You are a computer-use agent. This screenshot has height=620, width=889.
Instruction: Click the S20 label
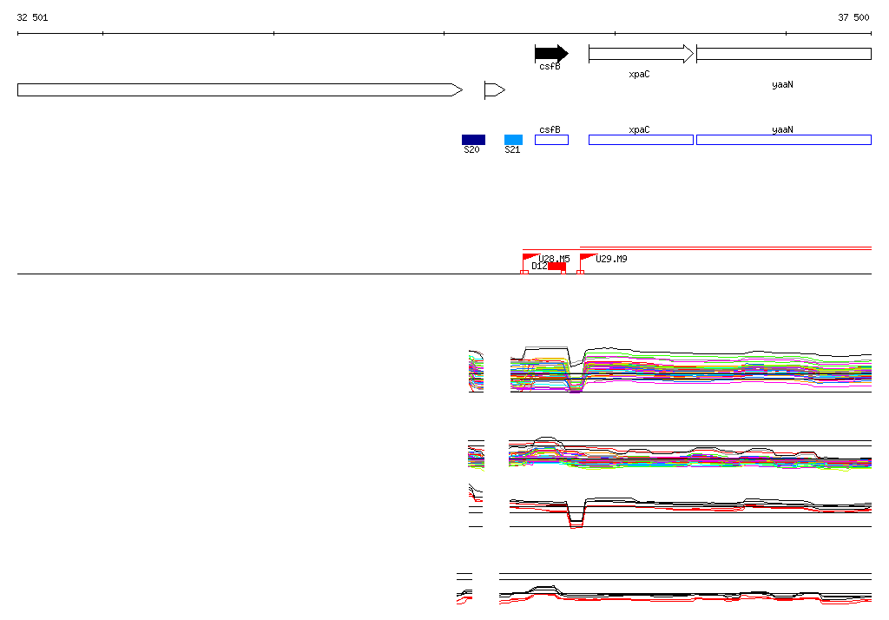(471, 149)
